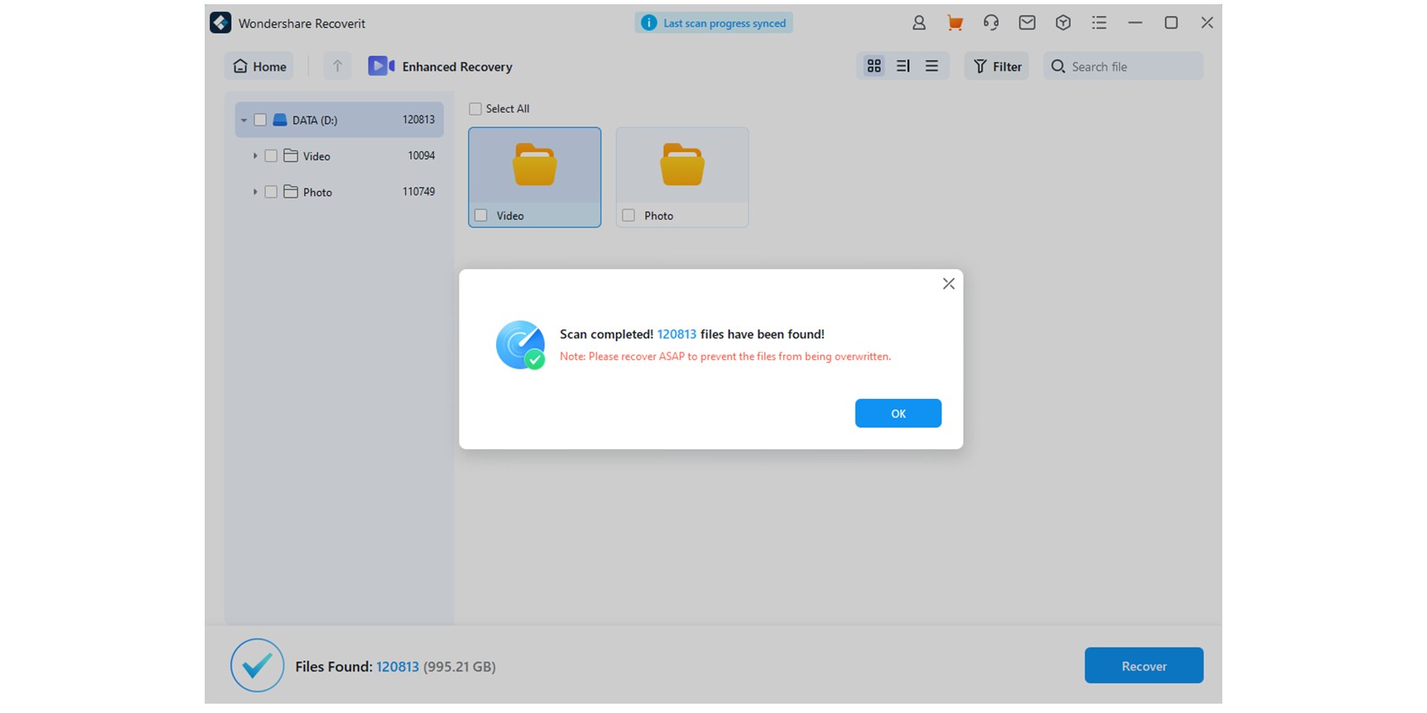Expand the Photo tree node
The height and width of the screenshot is (713, 1427).
pos(255,192)
